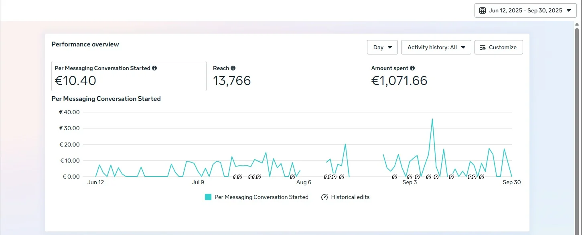The width and height of the screenshot is (582, 235).
Task: Expand the date range dropdown arrow
Action: coord(568,10)
